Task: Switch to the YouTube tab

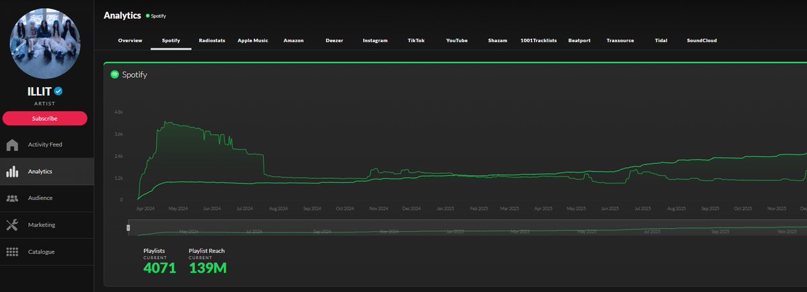Action: point(457,40)
